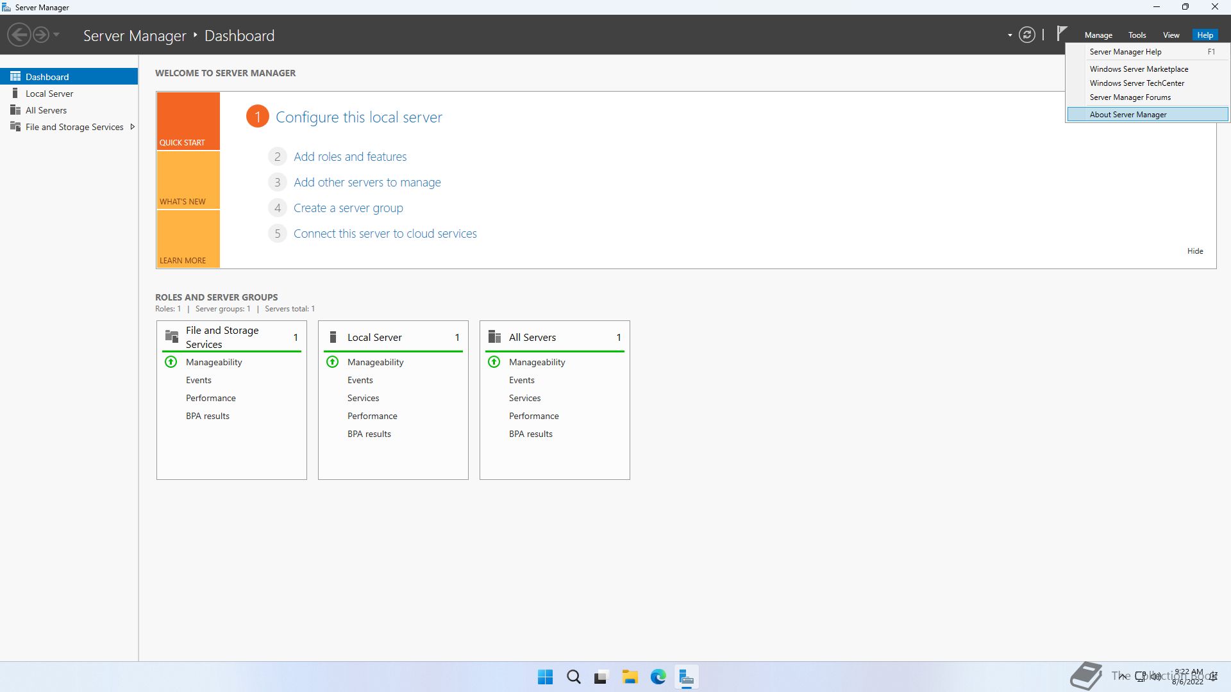Click the refresh dashboard icon
This screenshot has width=1231, height=692.
tap(1026, 35)
